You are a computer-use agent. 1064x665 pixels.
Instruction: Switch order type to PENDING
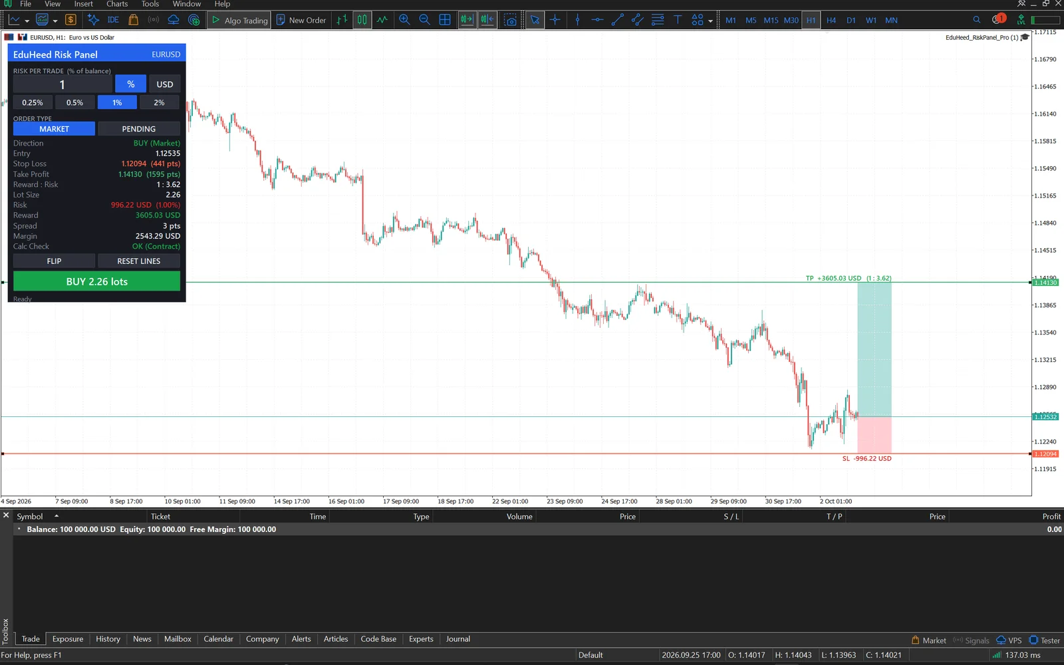pos(139,129)
